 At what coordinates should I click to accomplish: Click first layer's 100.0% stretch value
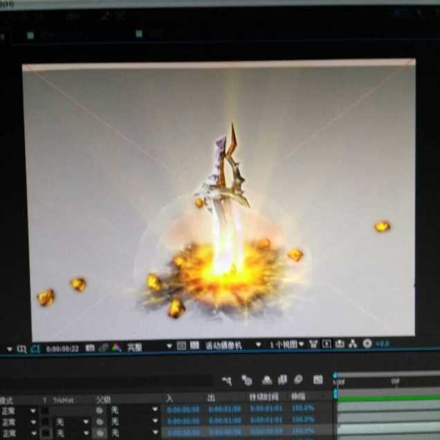[x=303, y=407]
